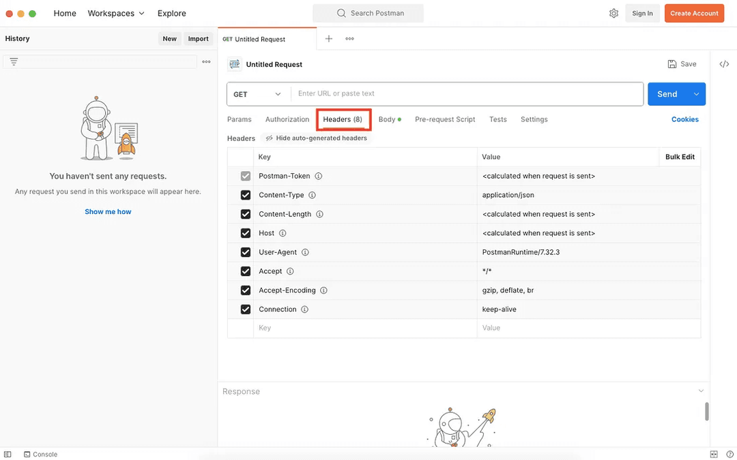
Task: Switch to the Body tab
Action: click(x=390, y=119)
